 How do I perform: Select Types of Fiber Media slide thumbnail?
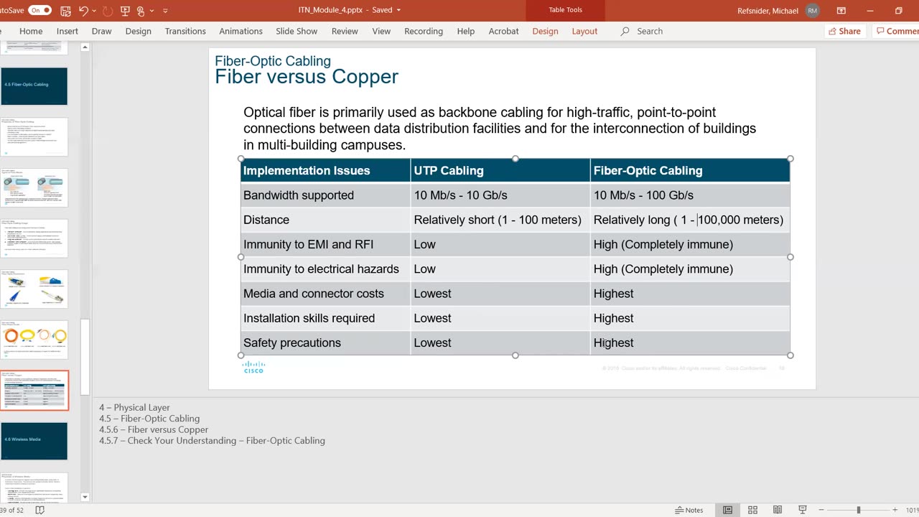point(34,187)
